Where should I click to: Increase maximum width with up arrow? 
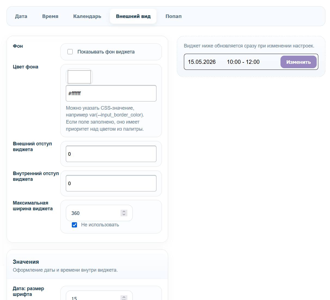124,211
